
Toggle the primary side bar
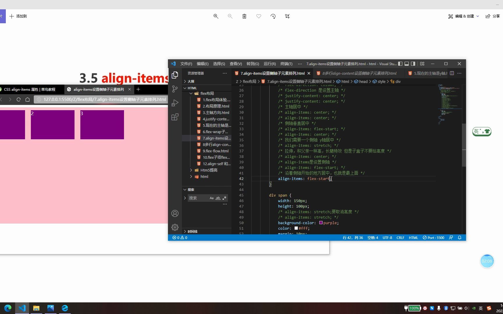click(x=400, y=64)
